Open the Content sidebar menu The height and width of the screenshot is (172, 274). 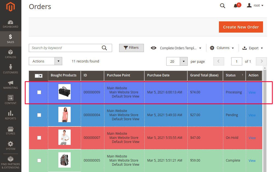(x=10, y=100)
